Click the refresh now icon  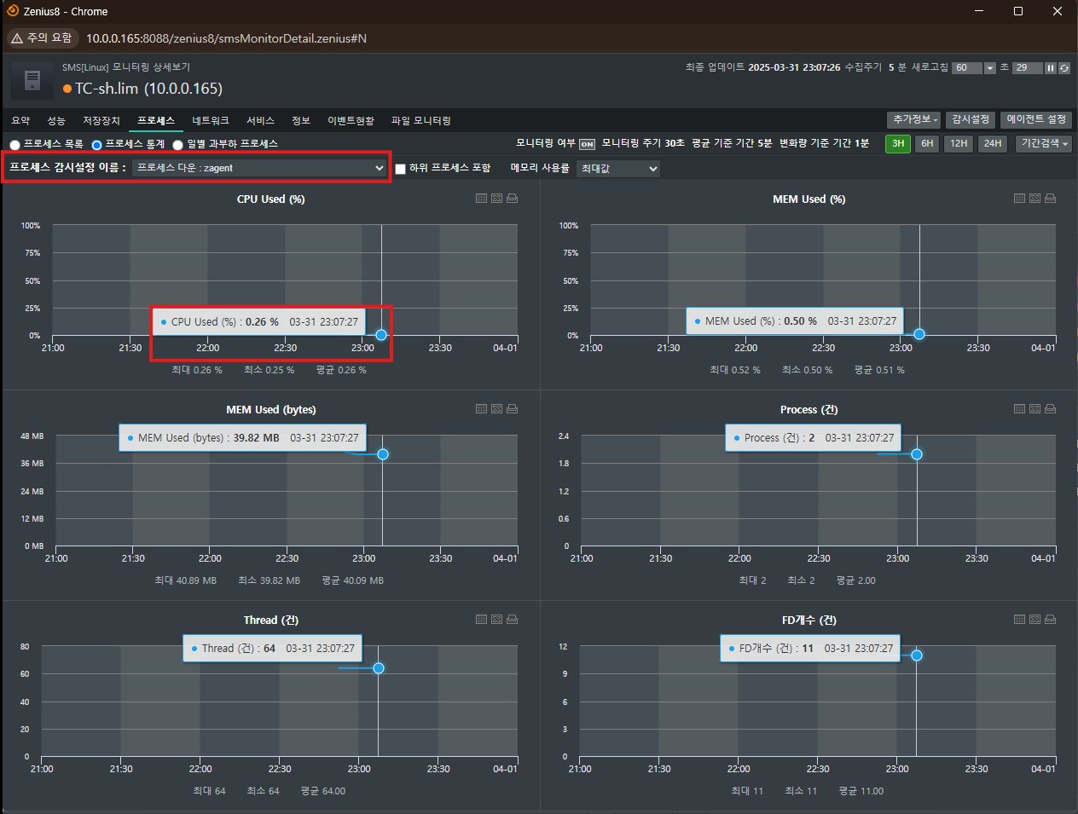[1064, 68]
